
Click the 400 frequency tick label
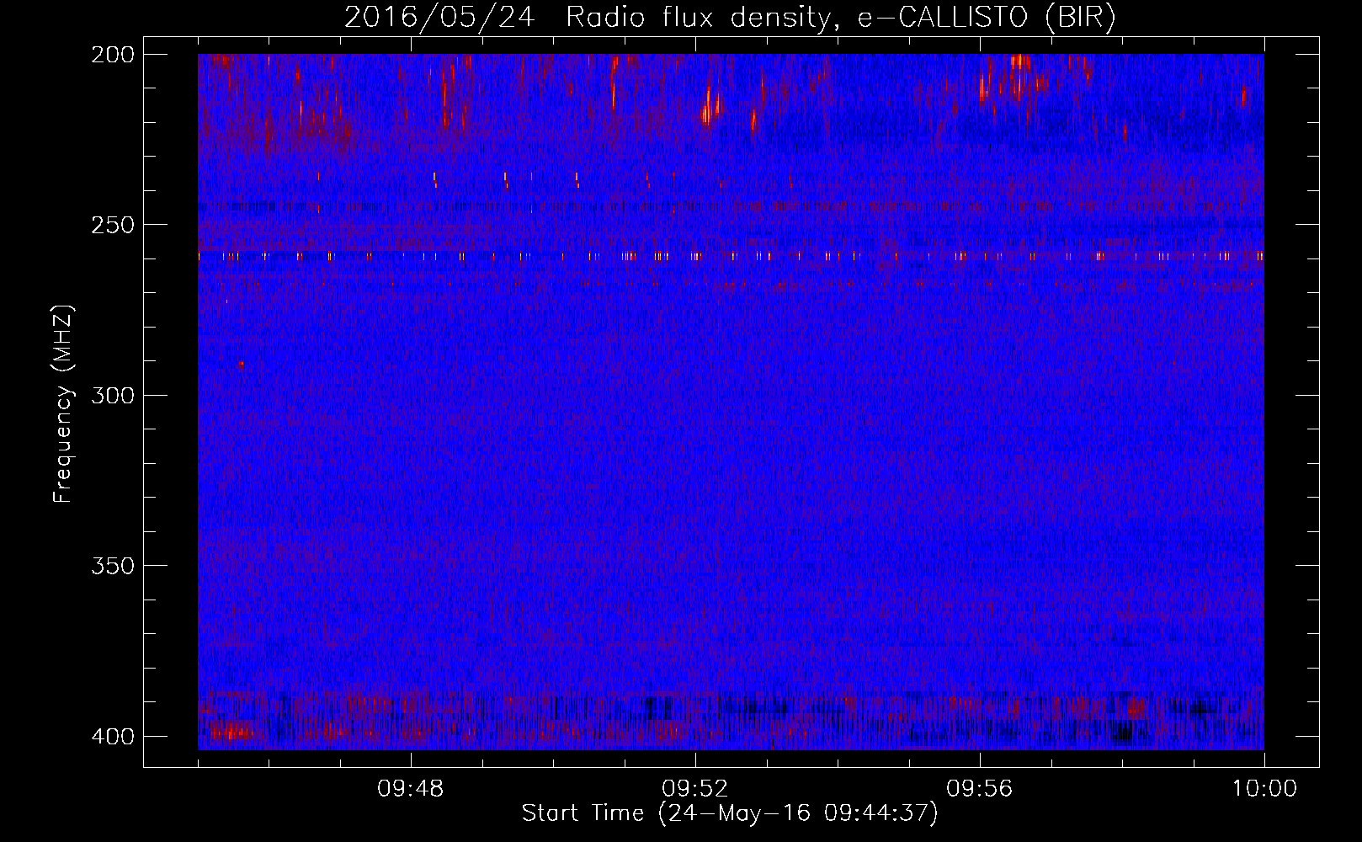coord(112,736)
